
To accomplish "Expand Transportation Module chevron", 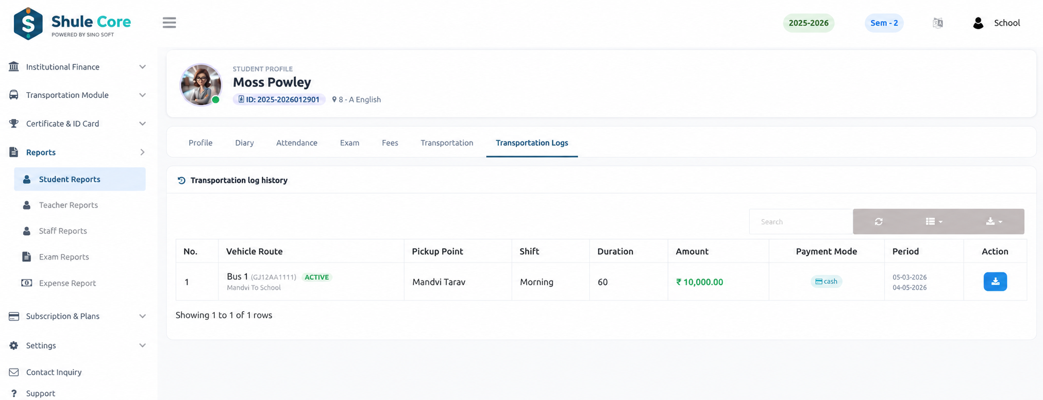I will pos(143,95).
